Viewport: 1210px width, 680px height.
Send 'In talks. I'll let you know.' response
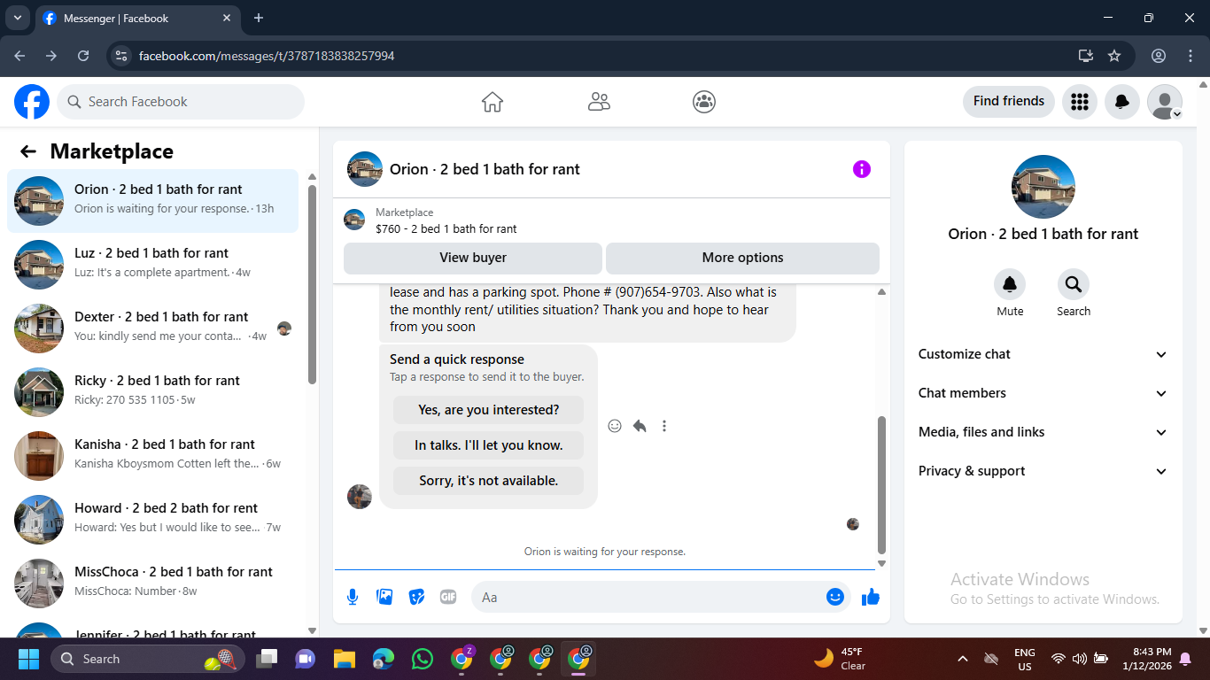(x=489, y=445)
